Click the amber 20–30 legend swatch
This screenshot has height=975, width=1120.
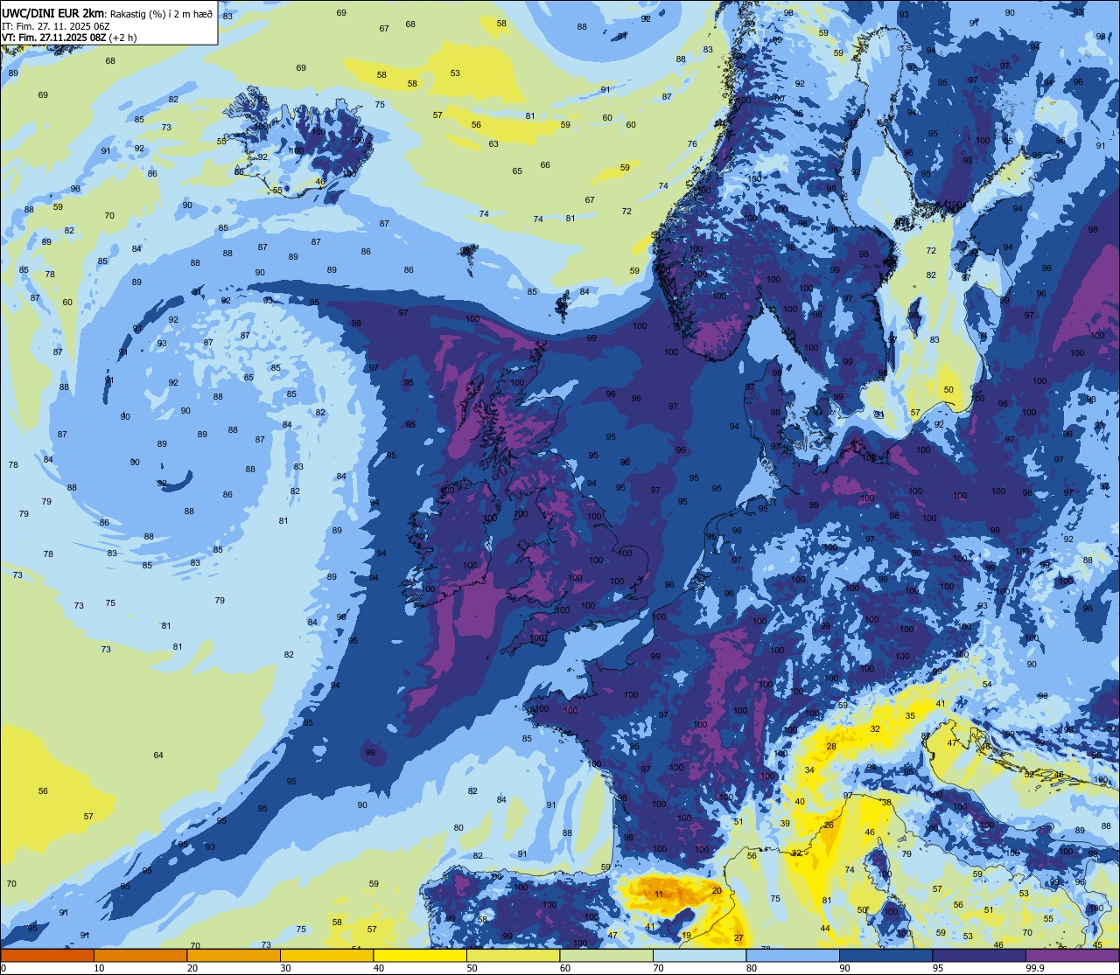coord(234,955)
